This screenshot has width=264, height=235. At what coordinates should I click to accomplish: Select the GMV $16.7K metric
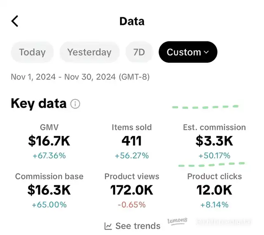tap(49, 141)
